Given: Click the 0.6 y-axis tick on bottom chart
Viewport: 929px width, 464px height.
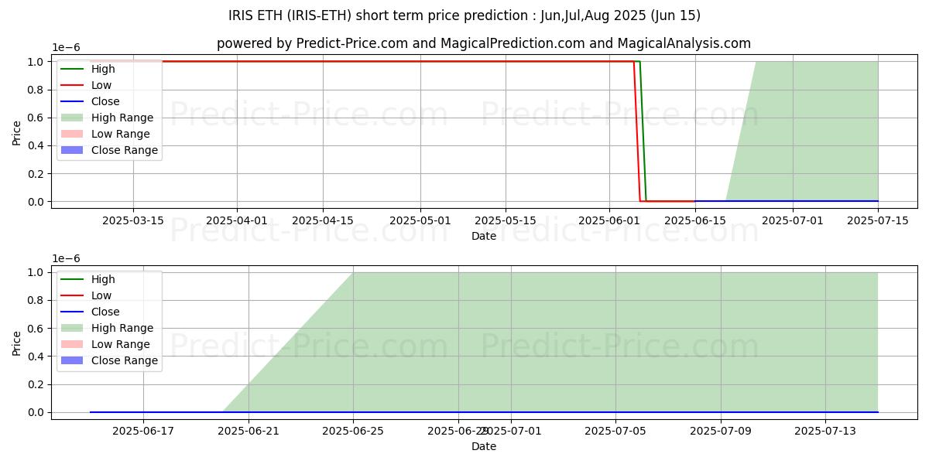Looking at the screenshot, I should click(x=35, y=329).
